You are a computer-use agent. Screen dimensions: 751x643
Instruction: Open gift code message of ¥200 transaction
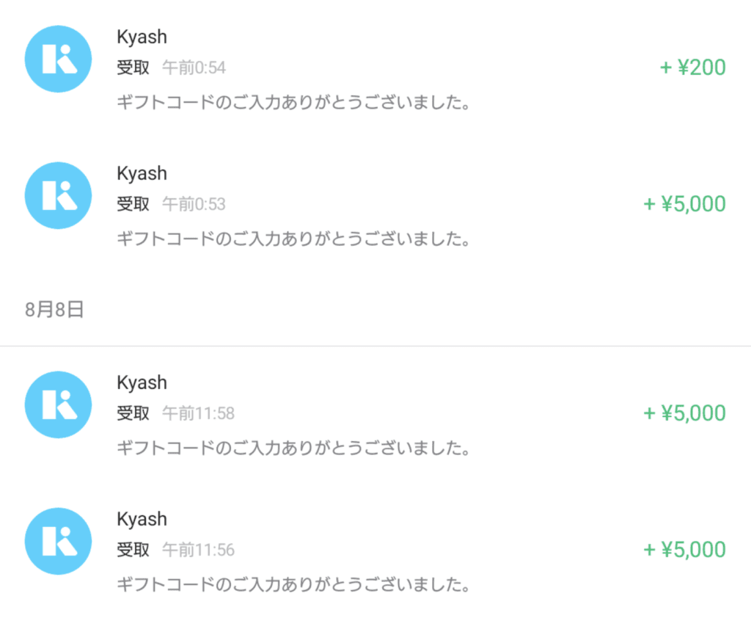coord(293,102)
